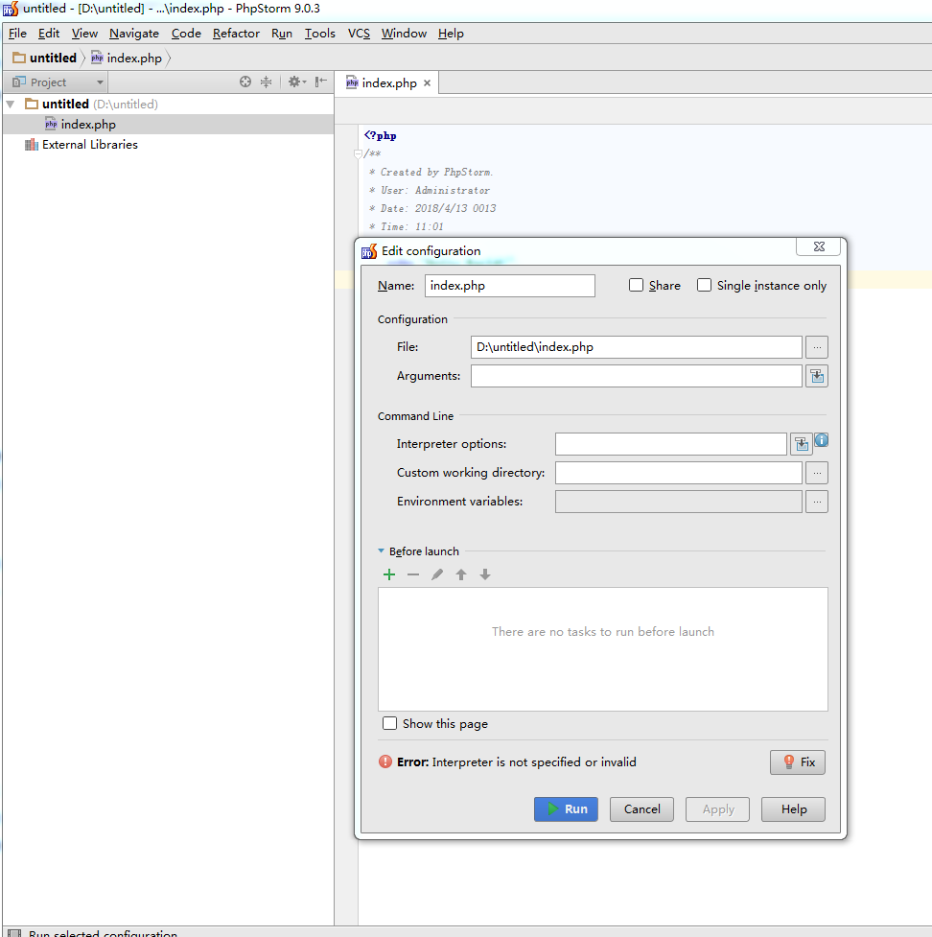Move Before launch task down arrow
The image size is (932, 937).
[484, 574]
